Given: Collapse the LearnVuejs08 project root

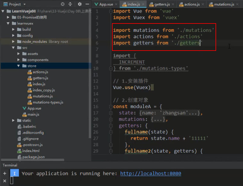Looking at the screenshot, I should coord(3,11).
